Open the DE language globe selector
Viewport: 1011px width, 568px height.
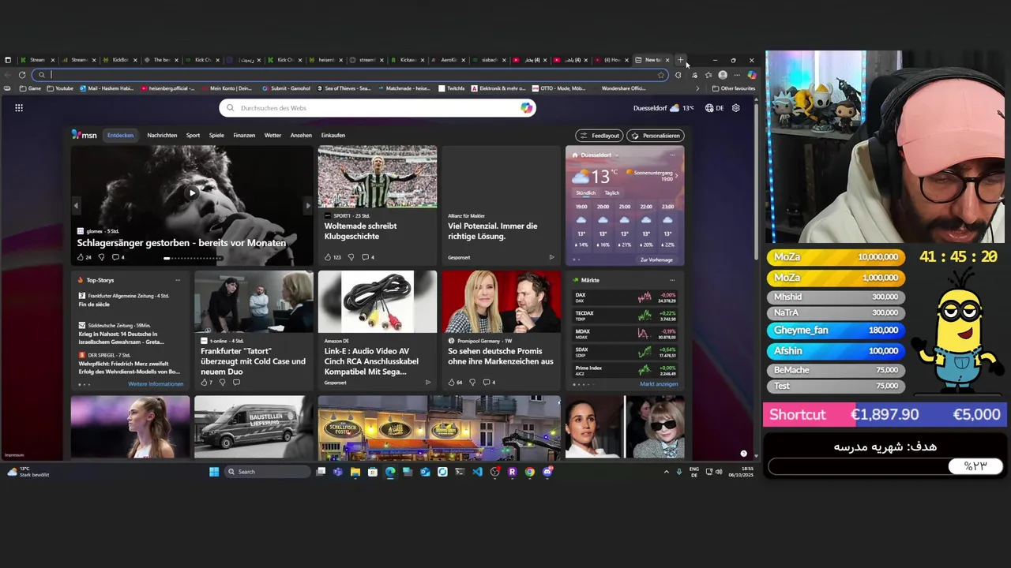(x=714, y=108)
